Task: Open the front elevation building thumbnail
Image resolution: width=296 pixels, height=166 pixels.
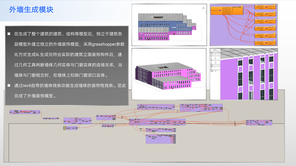Action: pyautogui.click(x=169, y=25)
